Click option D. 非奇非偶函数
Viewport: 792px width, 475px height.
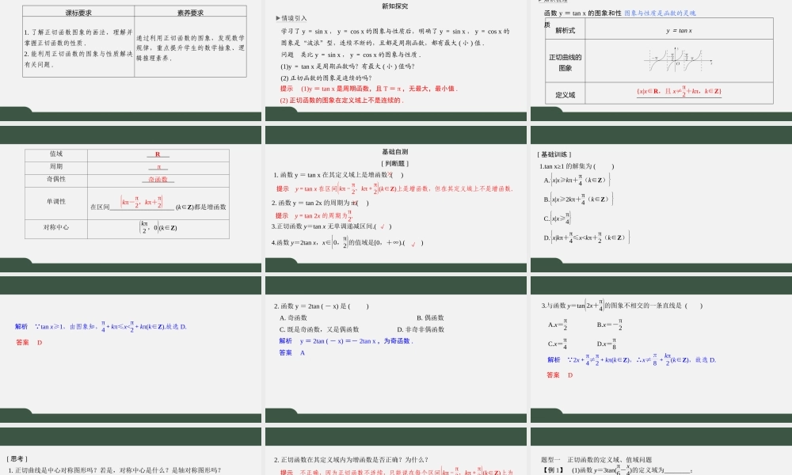click(421, 329)
